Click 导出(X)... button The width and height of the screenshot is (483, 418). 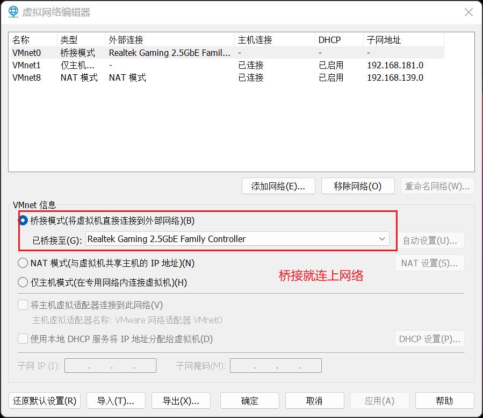pos(181,401)
